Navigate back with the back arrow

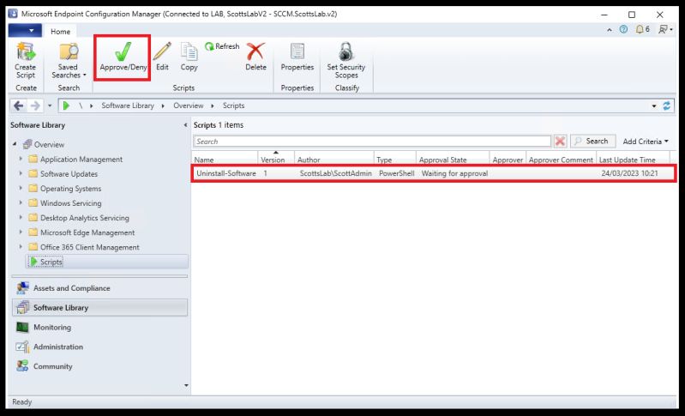pos(18,106)
